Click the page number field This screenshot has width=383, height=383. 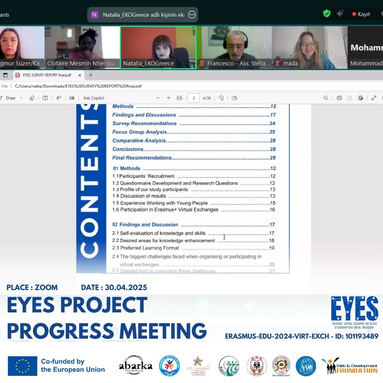(x=194, y=98)
